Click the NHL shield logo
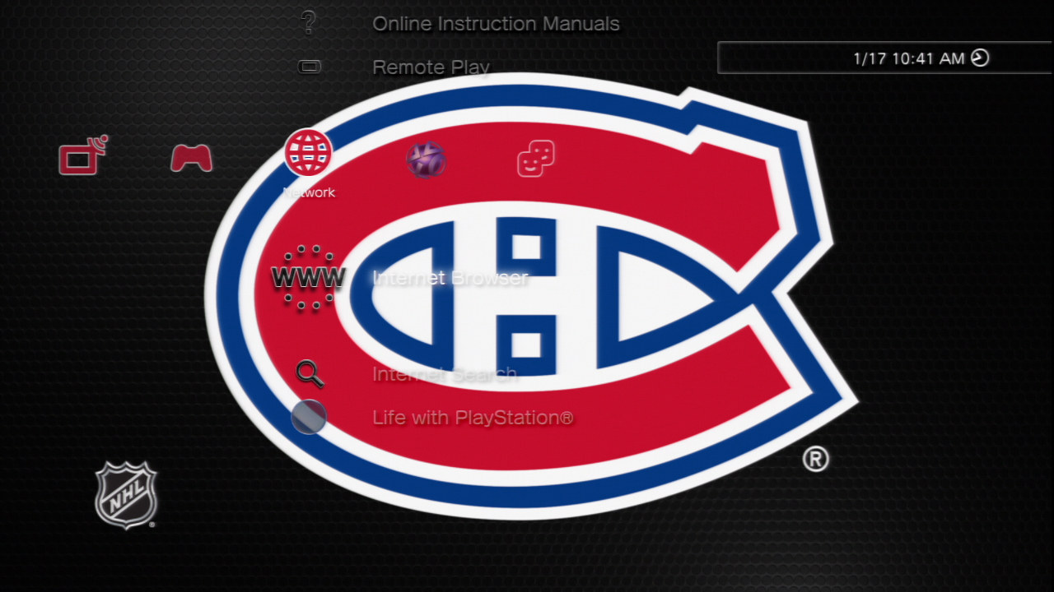This screenshot has height=592, width=1054. tap(126, 495)
